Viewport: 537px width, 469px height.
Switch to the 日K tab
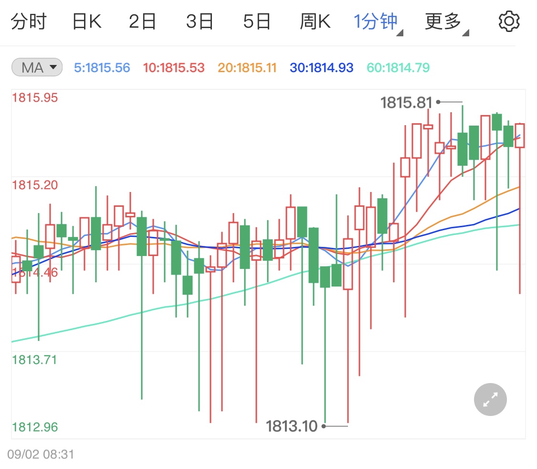[x=87, y=21]
